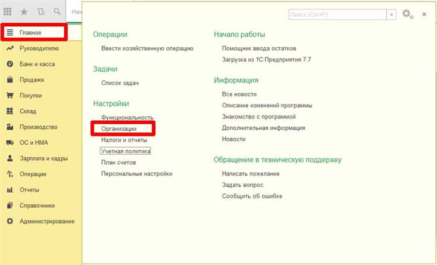Open the Склад section
Viewport: 437px width, 265px height.
[28, 111]
